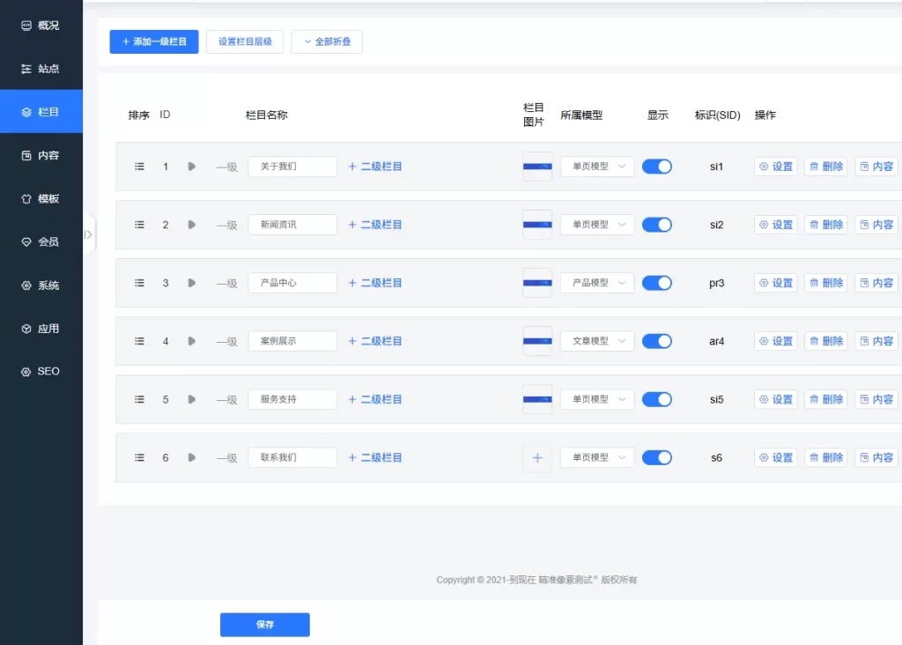Click 全部折叠 button
902x645 pixels.
pyautogui.click(x=327, y=41)
